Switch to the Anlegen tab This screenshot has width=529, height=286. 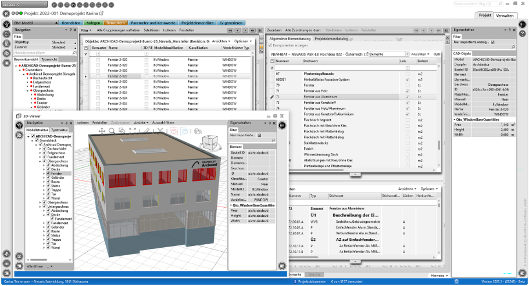pos(93,23)
